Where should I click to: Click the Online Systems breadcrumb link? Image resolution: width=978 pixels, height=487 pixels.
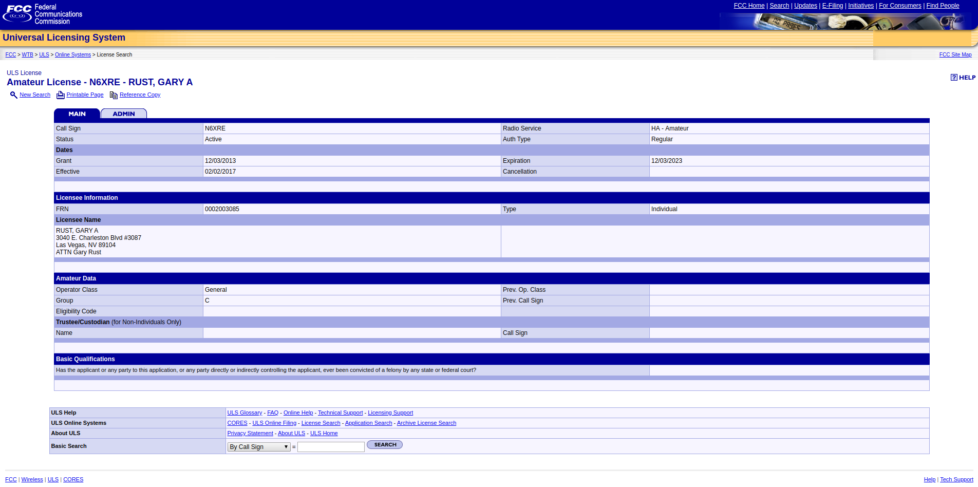pyautogui.click(x=73, y=54)
